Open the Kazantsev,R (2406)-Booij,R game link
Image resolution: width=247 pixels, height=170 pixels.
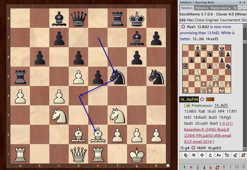point(207,130)
